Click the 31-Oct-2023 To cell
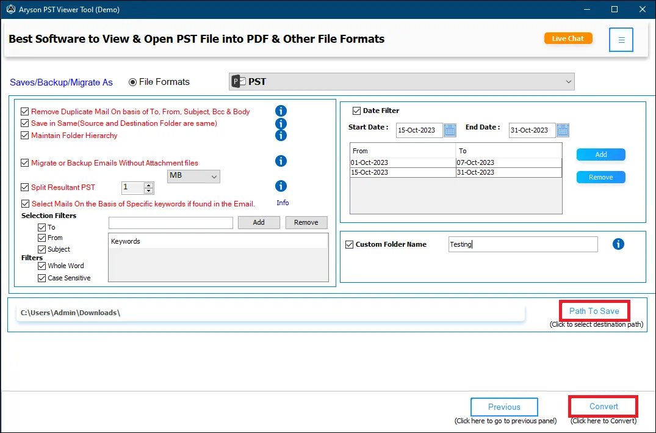Screen dimensions: 656x433 [x=509, y=173]
